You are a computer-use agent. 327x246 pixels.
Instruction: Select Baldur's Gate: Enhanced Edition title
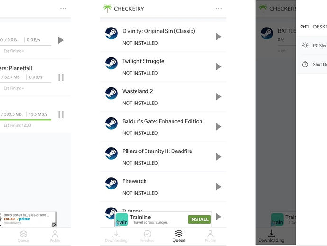coord(162,121)
